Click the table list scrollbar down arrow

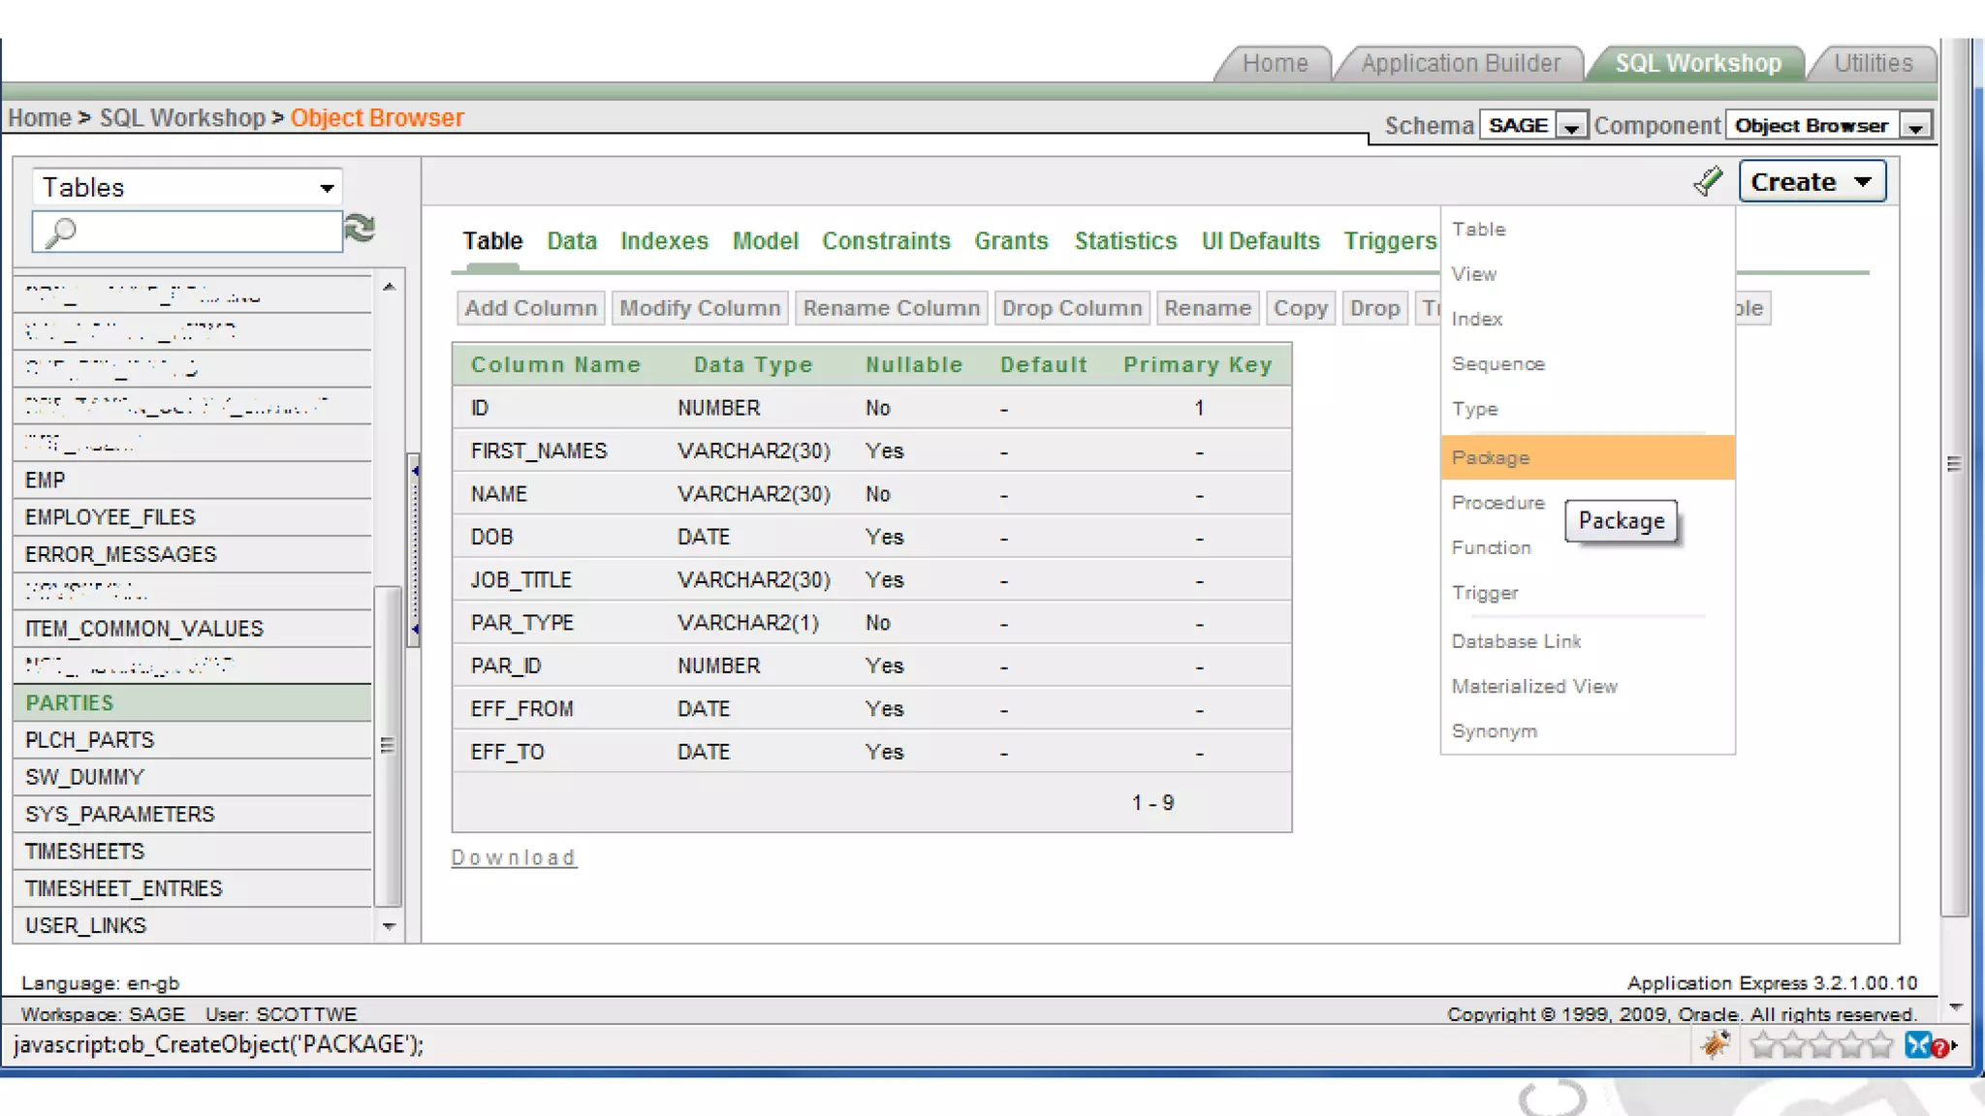[x=389, y=926]
